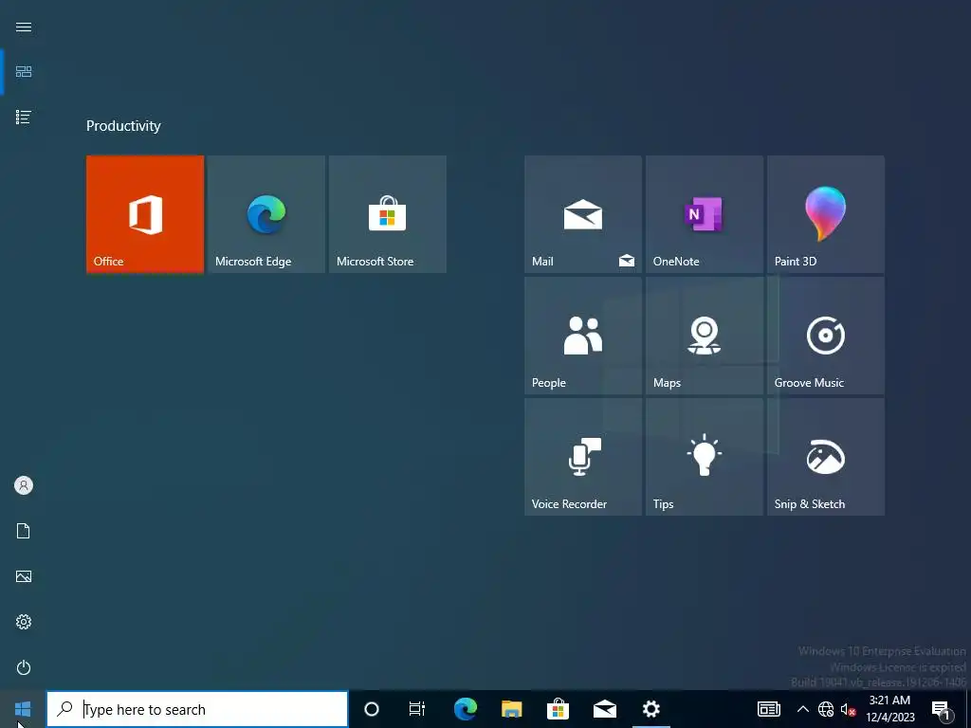Open the Mail tile
Screen dimensions: 971x728
pos(583,214)
